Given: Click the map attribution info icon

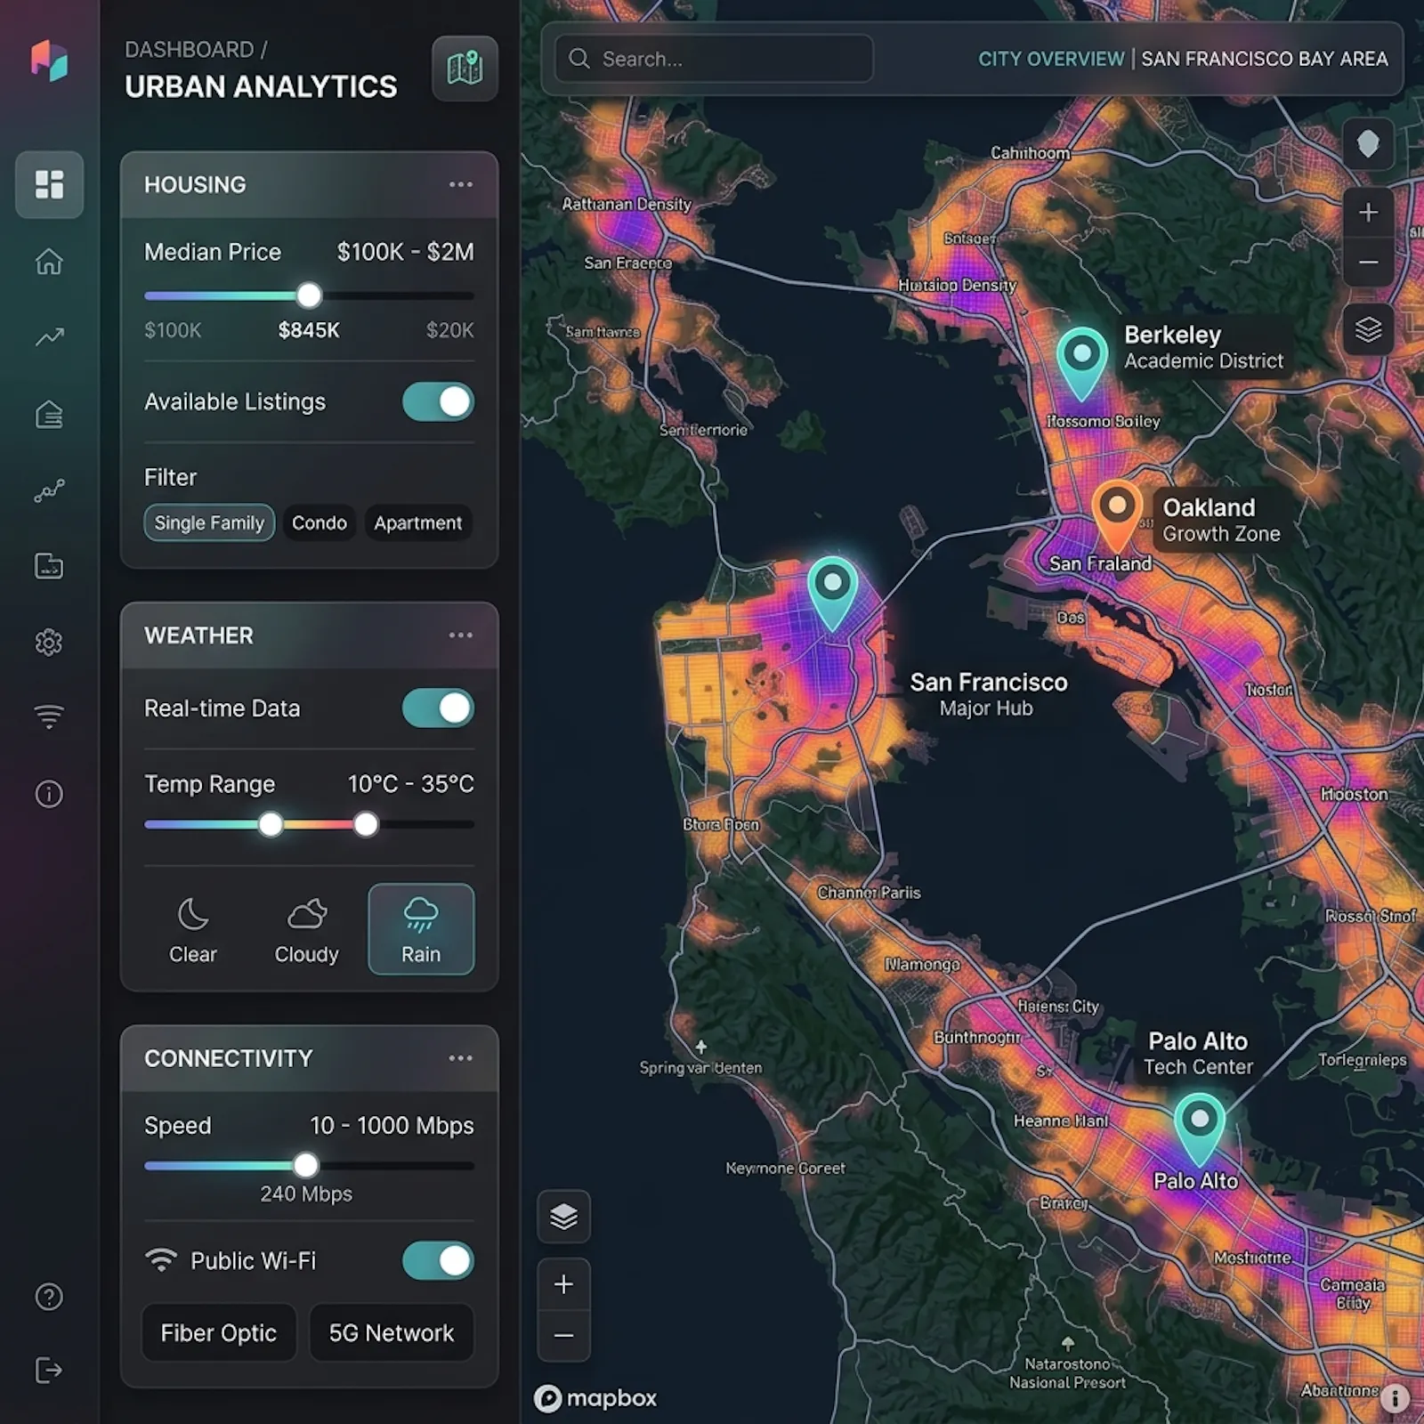Looking at the screenshot, I should click(x=1394, y=1398).
